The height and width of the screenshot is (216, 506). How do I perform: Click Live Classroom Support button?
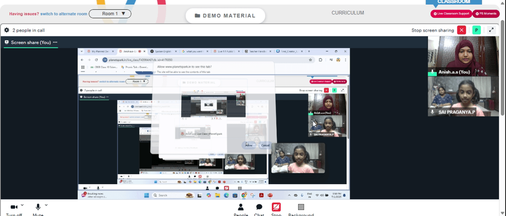pos(451,14)
